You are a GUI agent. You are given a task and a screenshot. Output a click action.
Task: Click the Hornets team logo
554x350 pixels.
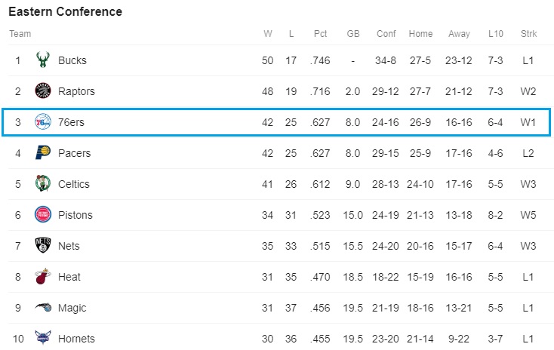pyautogui.click(x=43, y=339)
